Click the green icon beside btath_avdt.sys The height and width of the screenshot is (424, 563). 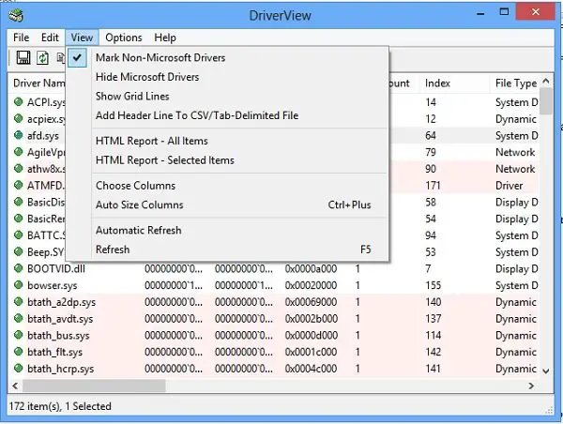tap(19, 318)
